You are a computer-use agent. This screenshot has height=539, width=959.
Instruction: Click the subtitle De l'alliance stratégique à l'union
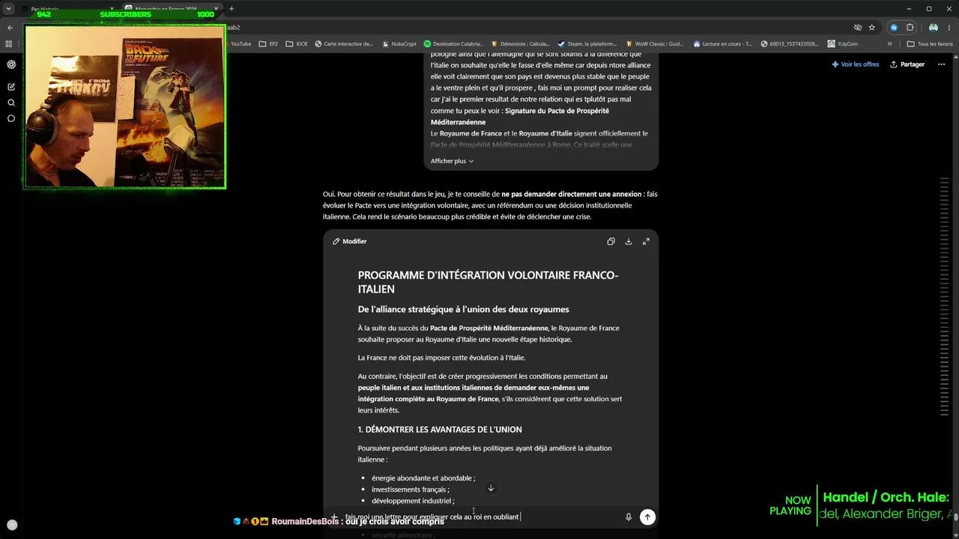463,309
